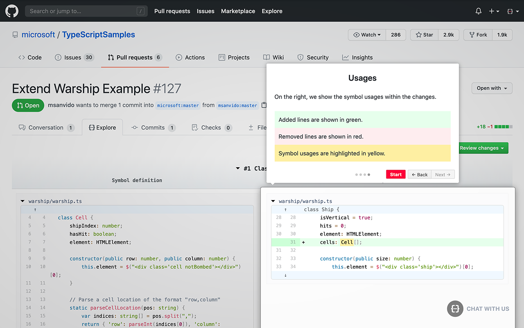This screenshot has height=328, width=524.
Task: Click the 1.9k forks count
Action: pos(502,35)
